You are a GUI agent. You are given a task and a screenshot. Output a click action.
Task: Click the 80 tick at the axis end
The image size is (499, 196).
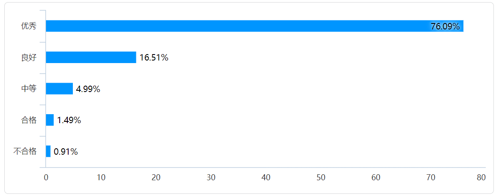[x=481, y=178]
